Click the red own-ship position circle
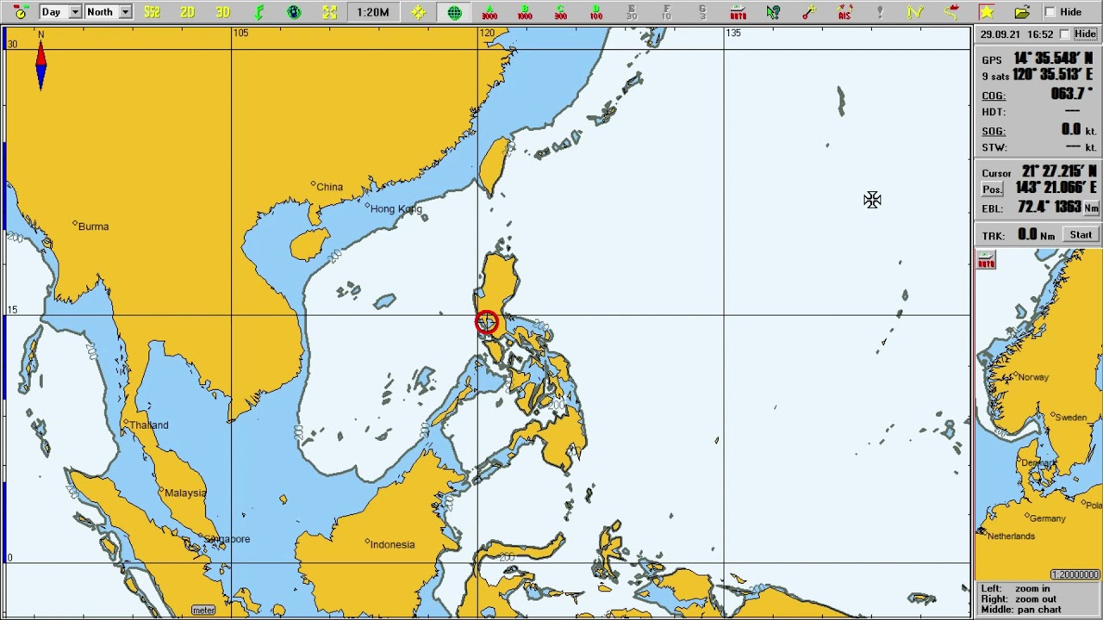The height and width of the screenshot is (620, 1103). [x=486, y=322]
